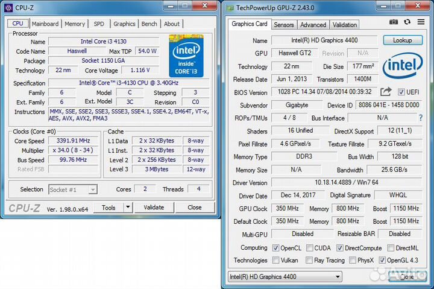Switch to the Memory tab in CPU-Z
The height and width of the screenshot is (289, 434).
click(75, 24)
